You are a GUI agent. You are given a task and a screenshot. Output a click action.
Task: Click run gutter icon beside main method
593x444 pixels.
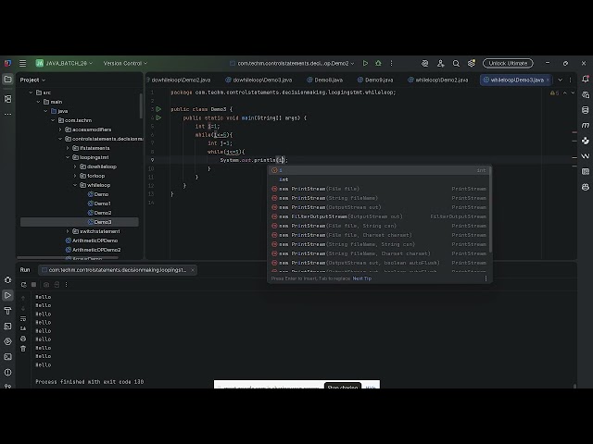point(158,117)
